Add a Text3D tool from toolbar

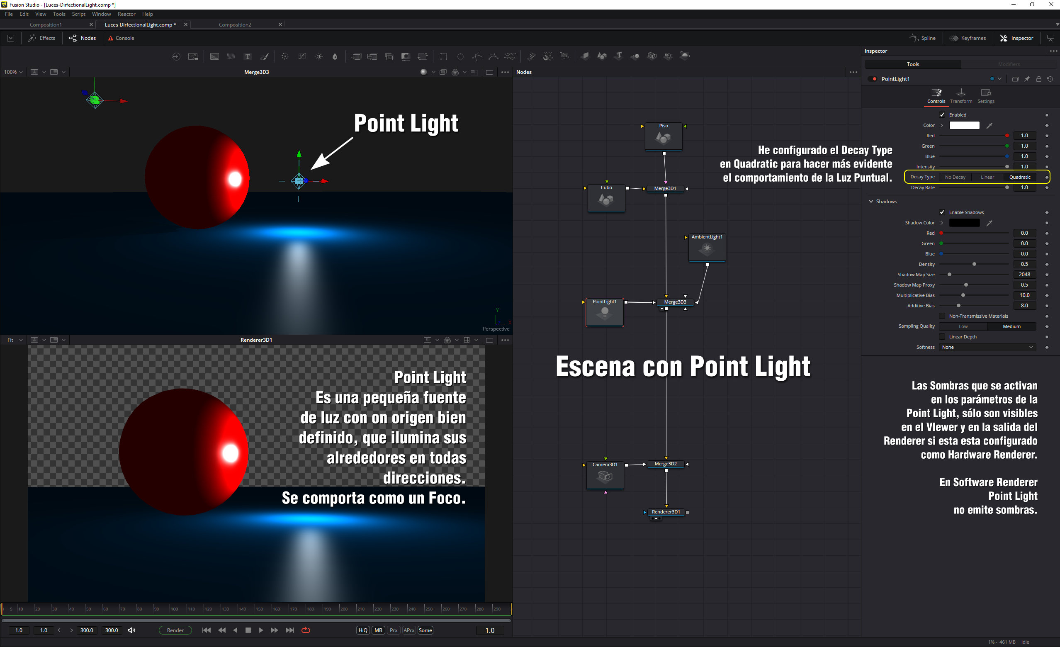point(618,56)
